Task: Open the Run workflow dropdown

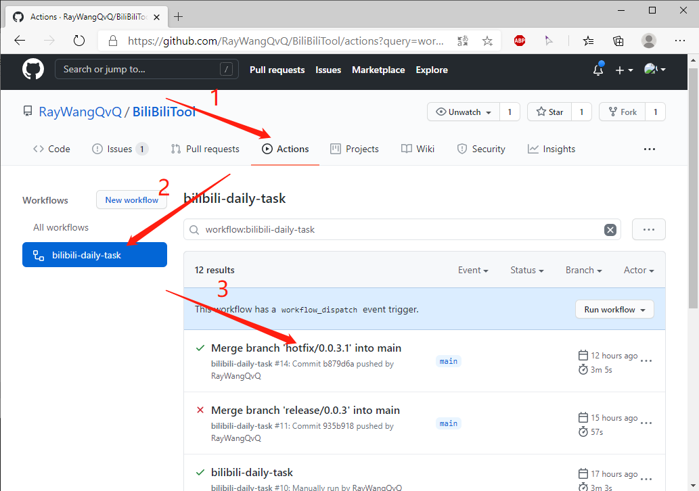Action: click(614, 310)
